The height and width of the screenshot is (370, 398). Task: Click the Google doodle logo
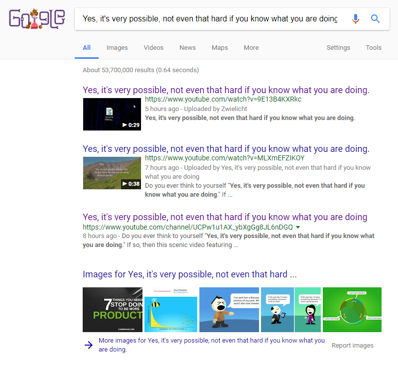click(37, 19)
